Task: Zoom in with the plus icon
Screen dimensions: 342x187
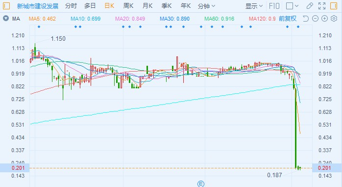Action: tap(324, 19)
